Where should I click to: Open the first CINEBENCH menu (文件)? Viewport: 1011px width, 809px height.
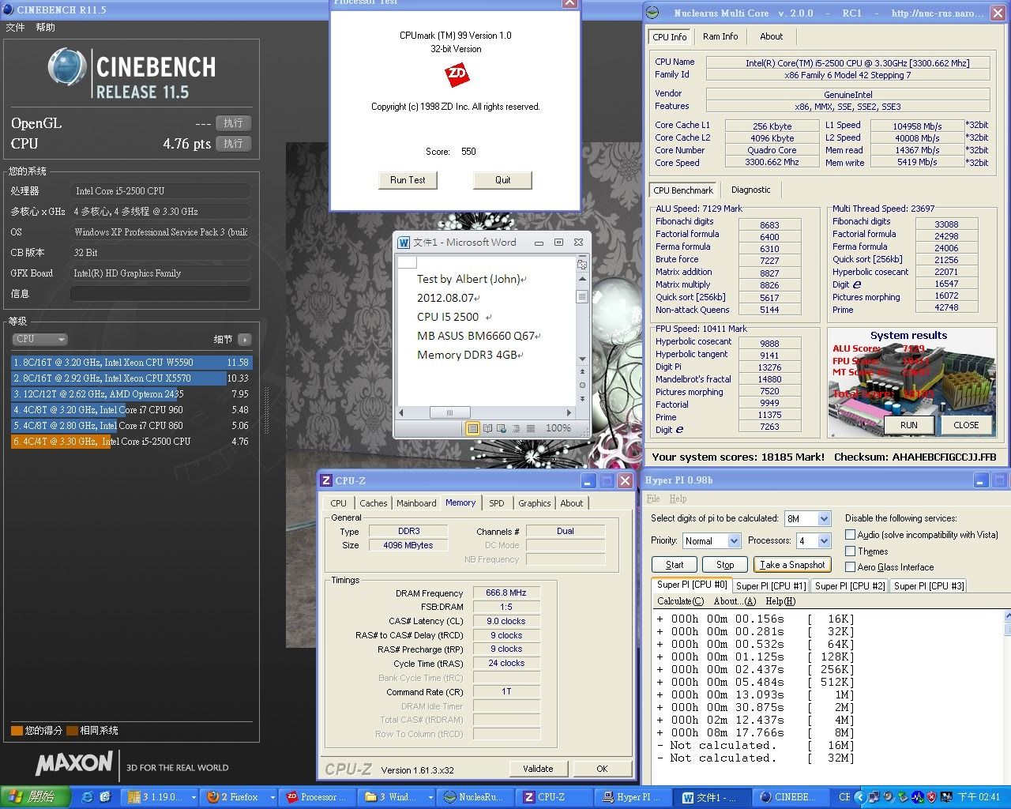point(15,28)
